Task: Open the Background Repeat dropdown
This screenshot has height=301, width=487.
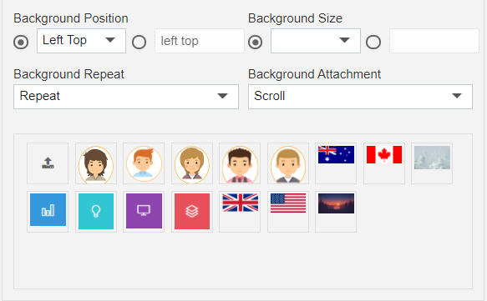Action: click(126, 97)
